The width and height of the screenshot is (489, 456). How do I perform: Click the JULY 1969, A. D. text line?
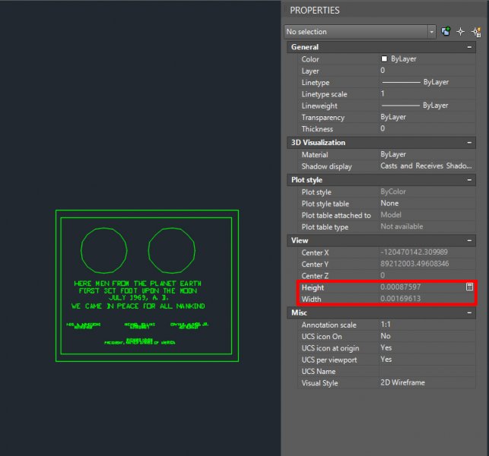138,298
